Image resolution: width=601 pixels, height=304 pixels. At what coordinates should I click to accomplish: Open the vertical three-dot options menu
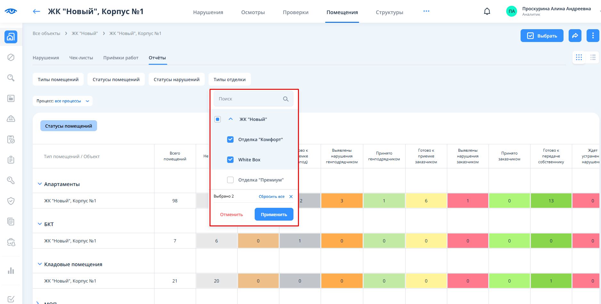[593, 36]
